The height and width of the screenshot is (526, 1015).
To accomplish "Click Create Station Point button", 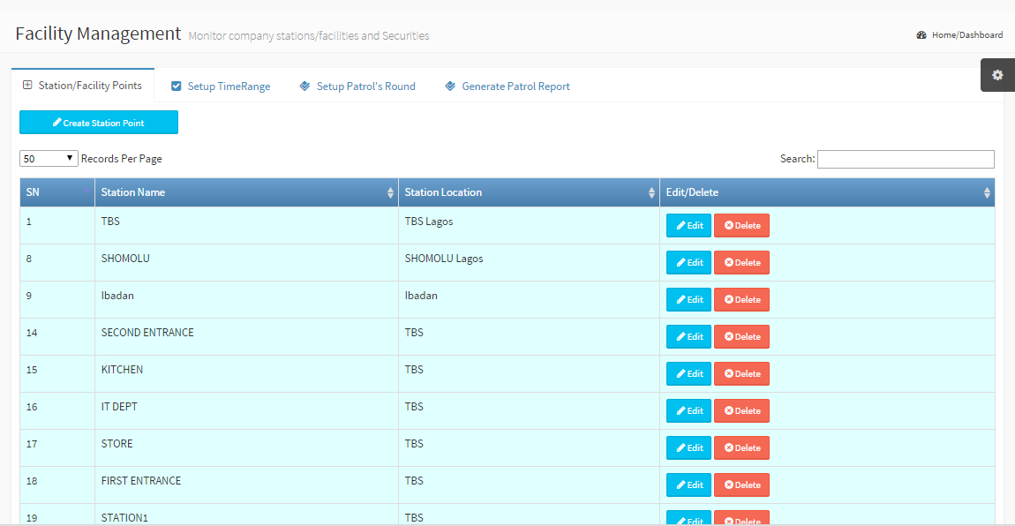I will coord(99,123).
